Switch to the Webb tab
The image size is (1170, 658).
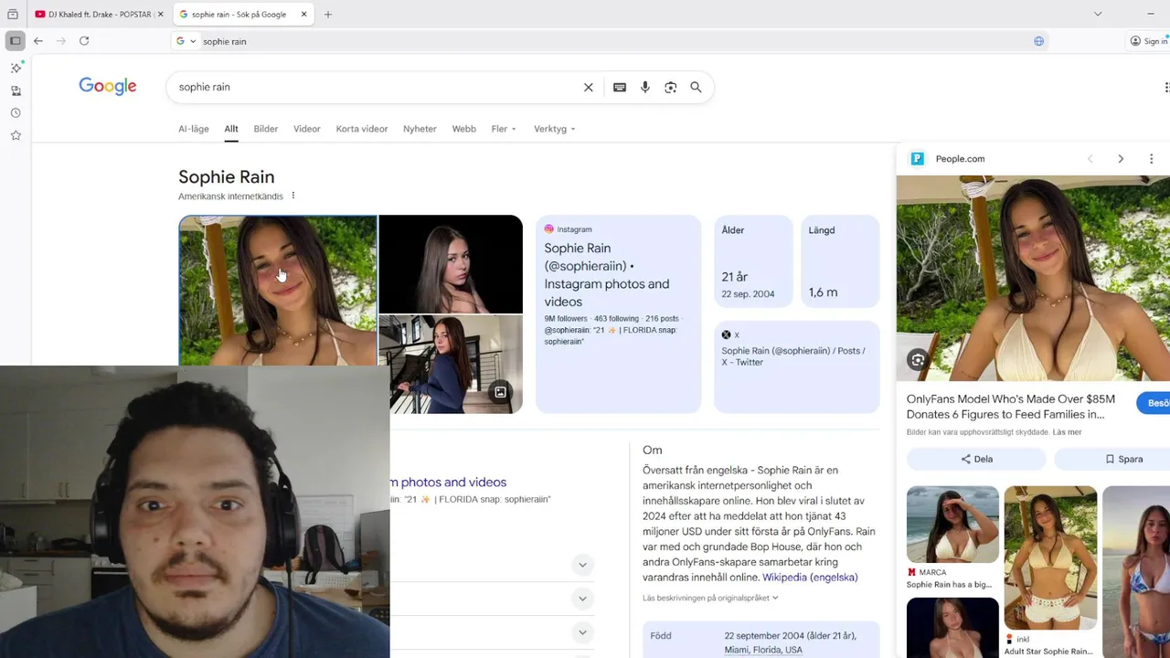coord(464,129)
